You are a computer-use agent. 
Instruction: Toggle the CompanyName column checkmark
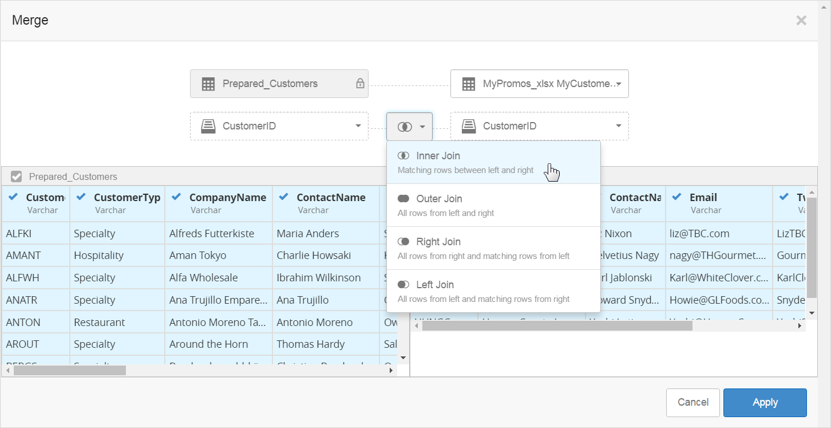[x=176, y=197]
